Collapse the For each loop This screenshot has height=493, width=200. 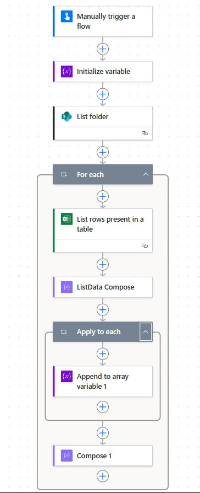coord(146,174)
